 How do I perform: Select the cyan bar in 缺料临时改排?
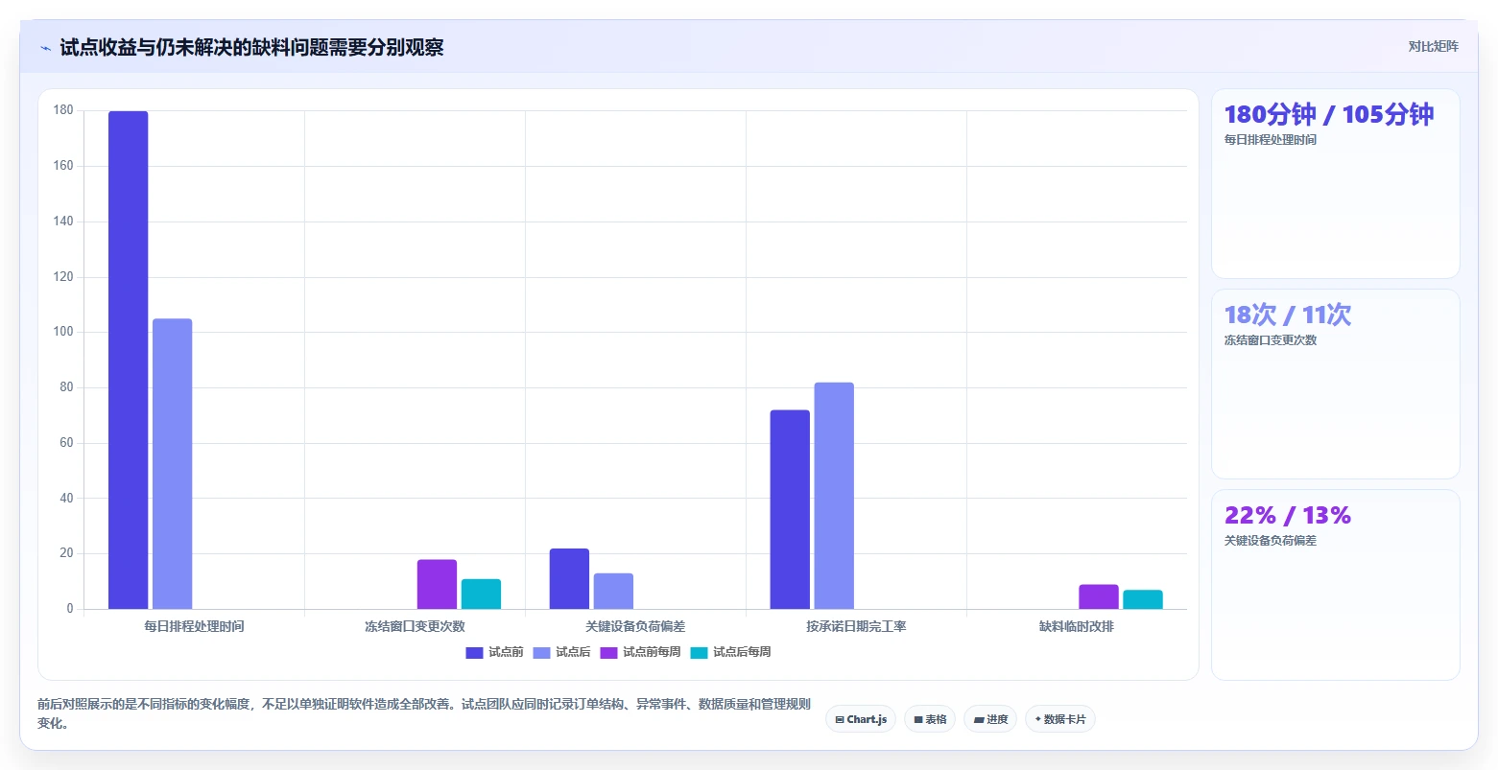click(x=1143, y=599)
